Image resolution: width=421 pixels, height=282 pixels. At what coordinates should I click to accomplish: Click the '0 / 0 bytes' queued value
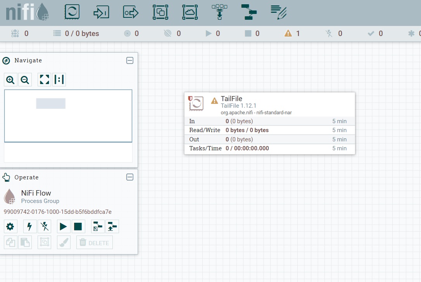(82, 34)
